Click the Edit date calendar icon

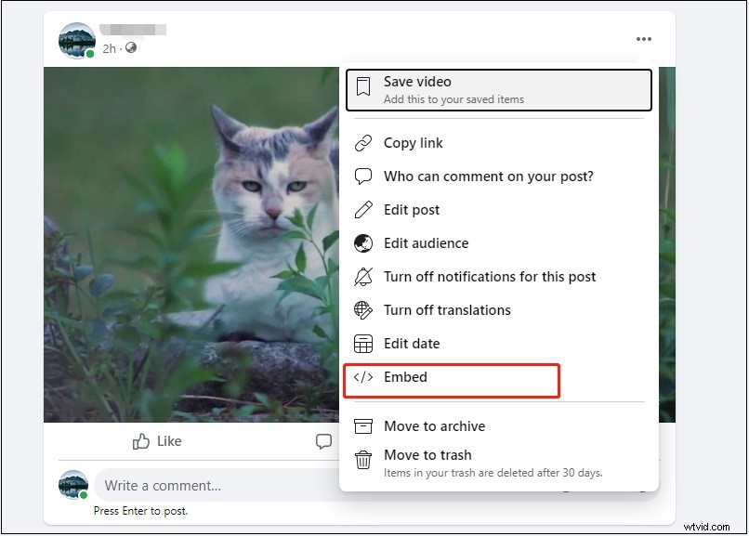pos(362,344)
